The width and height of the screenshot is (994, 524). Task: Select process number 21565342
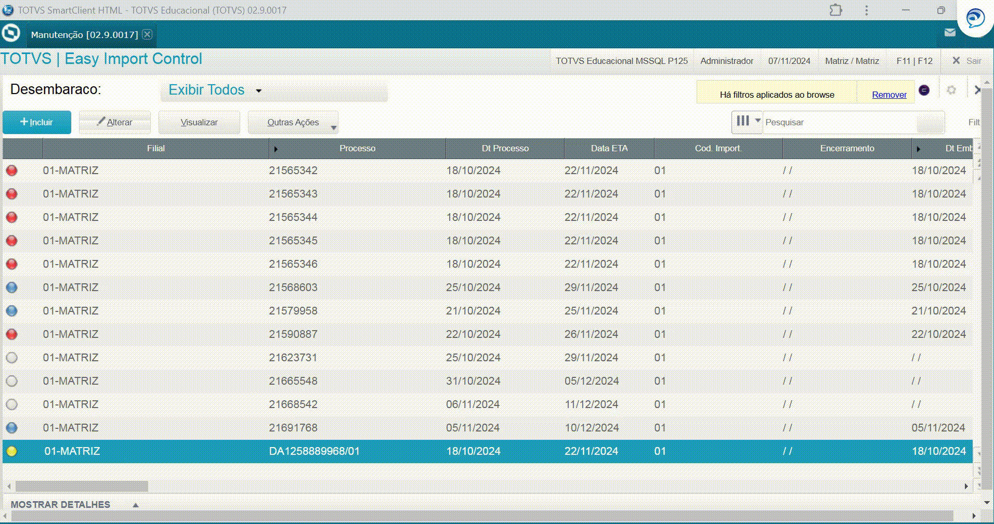(293, 171)
